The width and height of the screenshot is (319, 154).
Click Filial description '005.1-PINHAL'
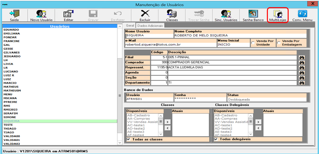click(x=232, y=57)
